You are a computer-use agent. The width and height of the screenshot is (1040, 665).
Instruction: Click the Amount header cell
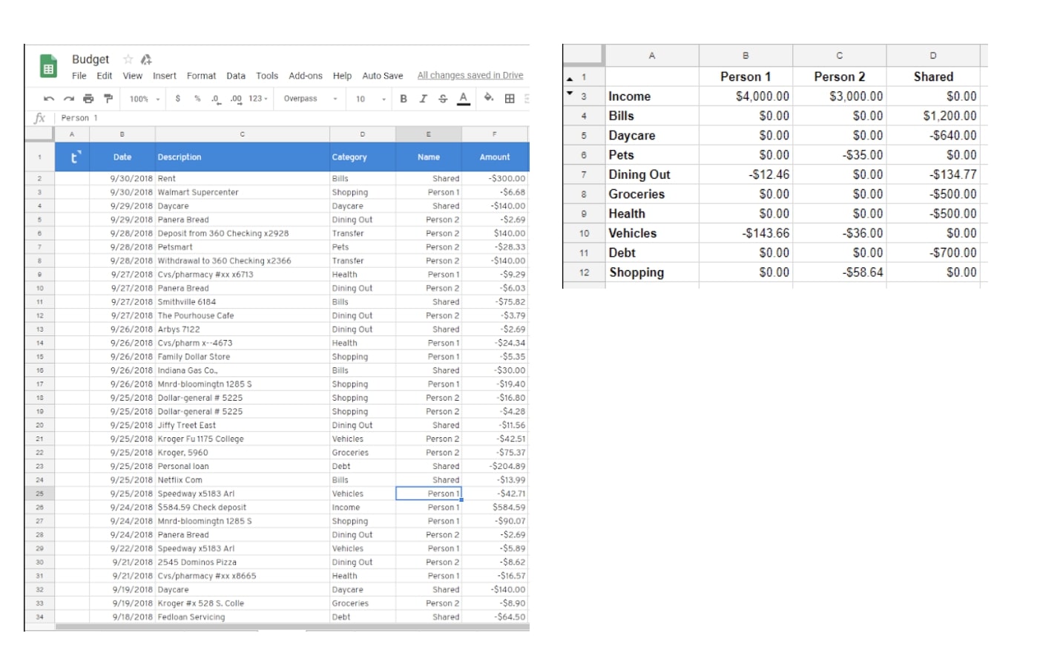point(495,157)
